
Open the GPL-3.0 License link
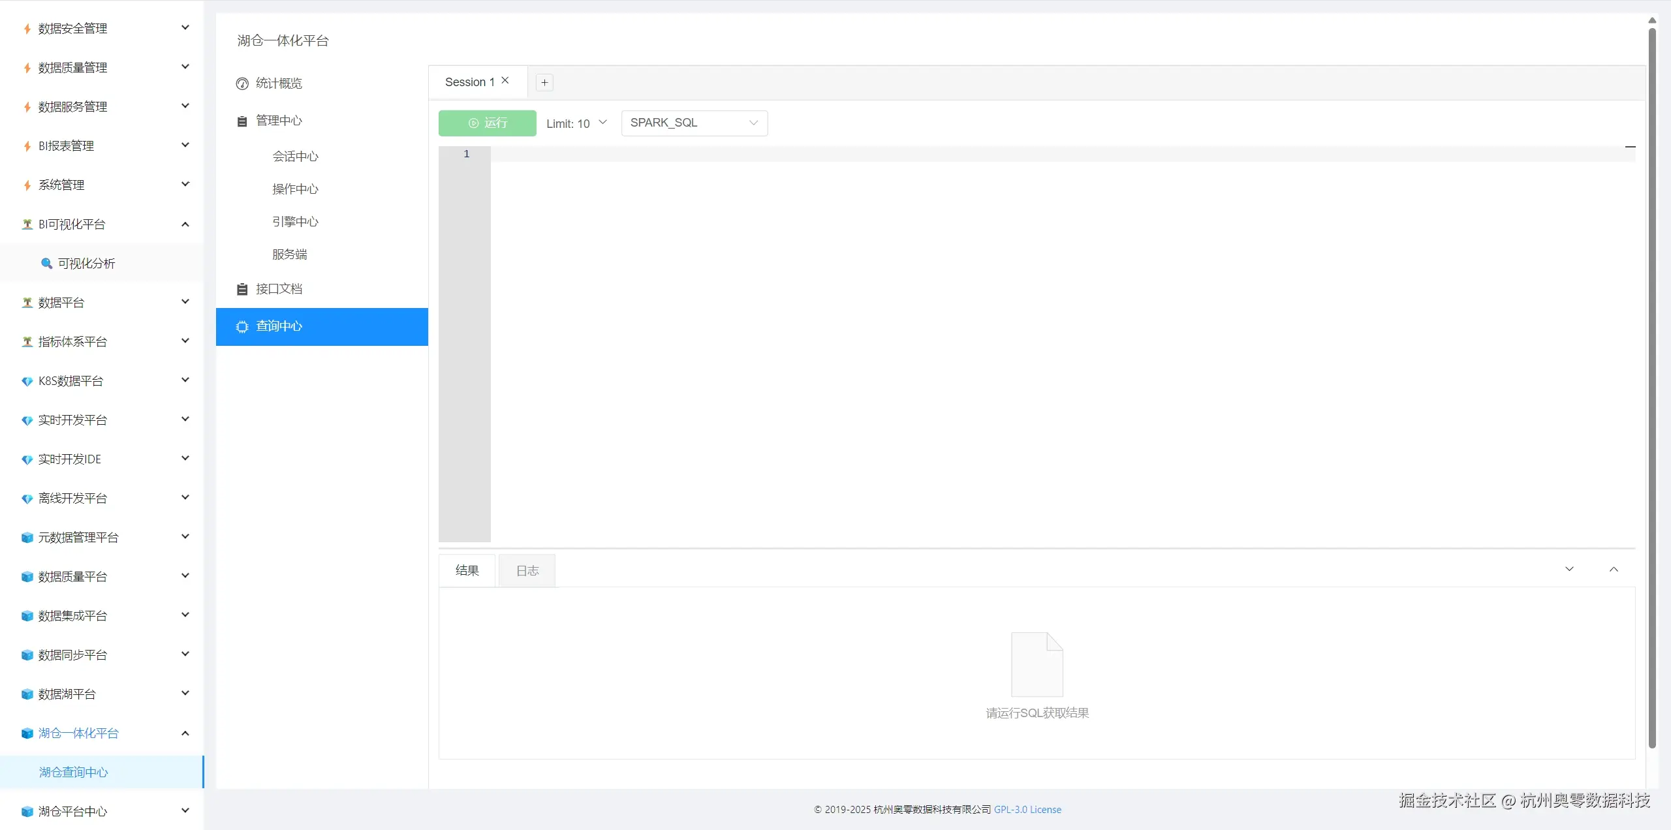1027,810
